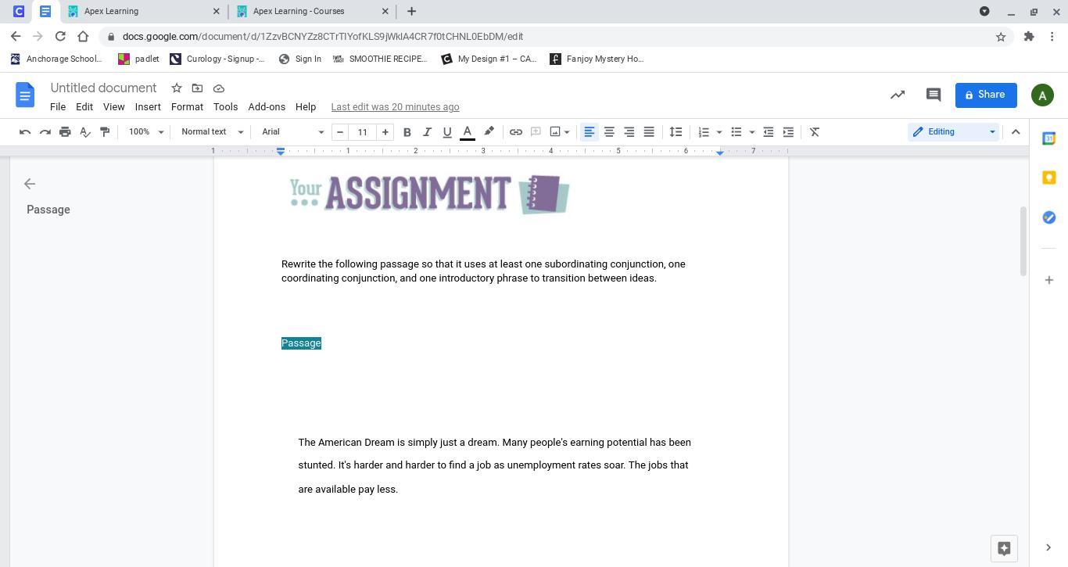This screenshot has width=1068, height=567.
Task: Move document to a folder
Action: click(197, 88)
